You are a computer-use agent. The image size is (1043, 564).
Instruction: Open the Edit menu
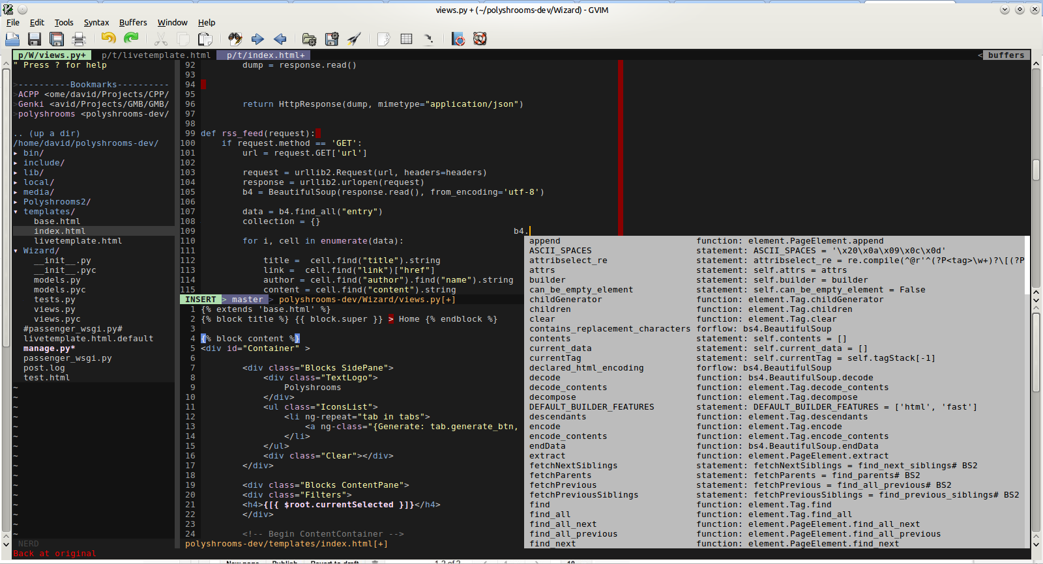[x=37, y=22]
